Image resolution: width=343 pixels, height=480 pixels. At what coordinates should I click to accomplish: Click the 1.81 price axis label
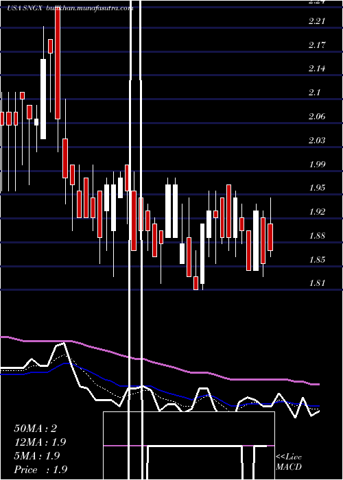point(317,283)
